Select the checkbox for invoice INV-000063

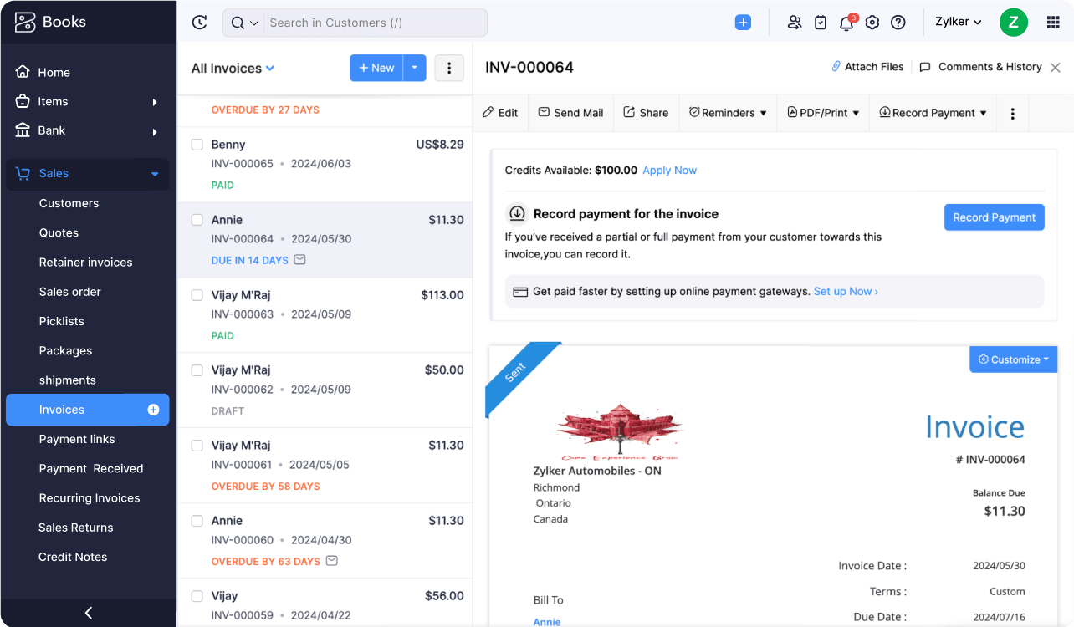[x=197, y=295]
